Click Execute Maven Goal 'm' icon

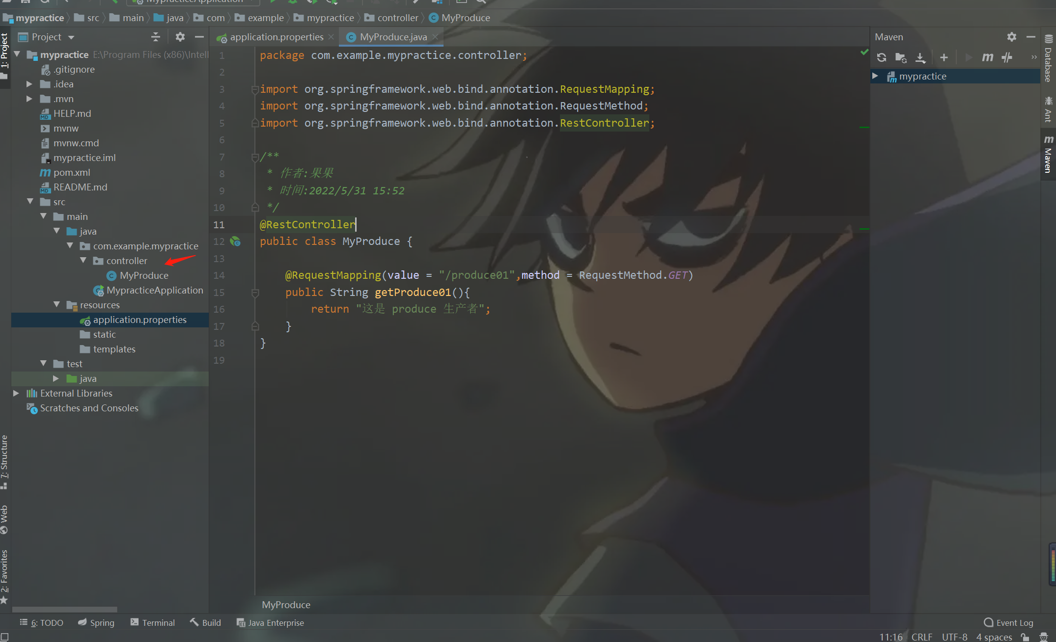point(987,57)
